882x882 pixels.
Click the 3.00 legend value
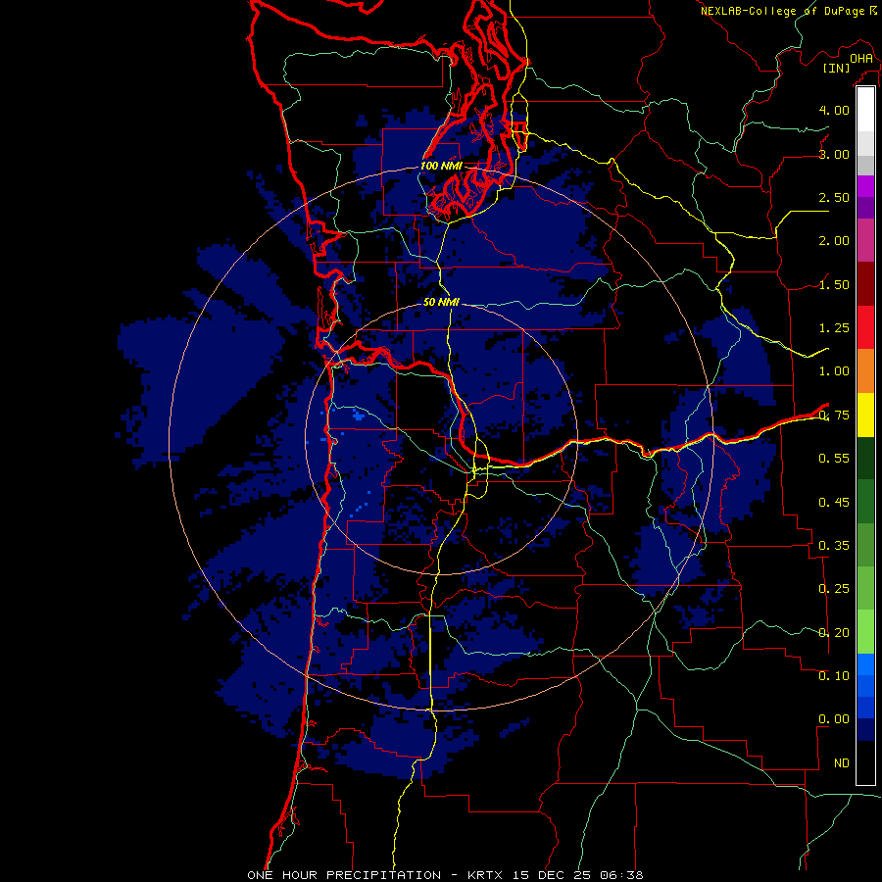tap(834, 154)
